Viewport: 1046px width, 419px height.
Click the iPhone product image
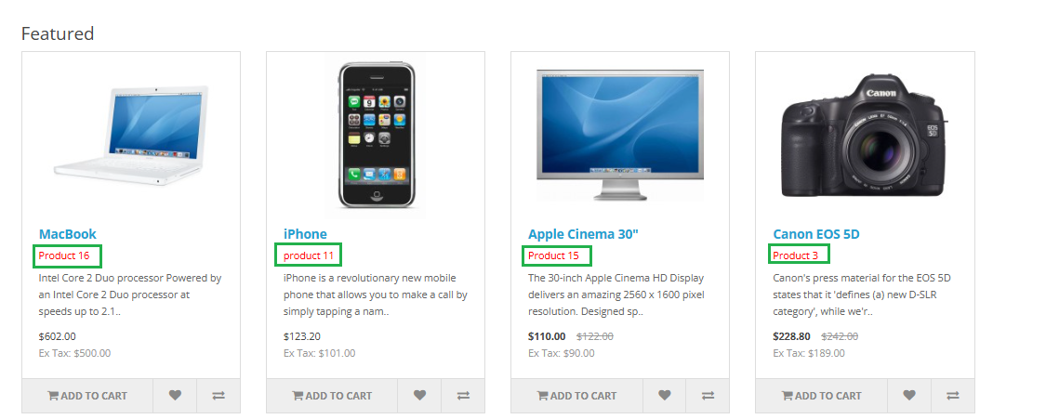pyautogui.click(x=377, y=136)
